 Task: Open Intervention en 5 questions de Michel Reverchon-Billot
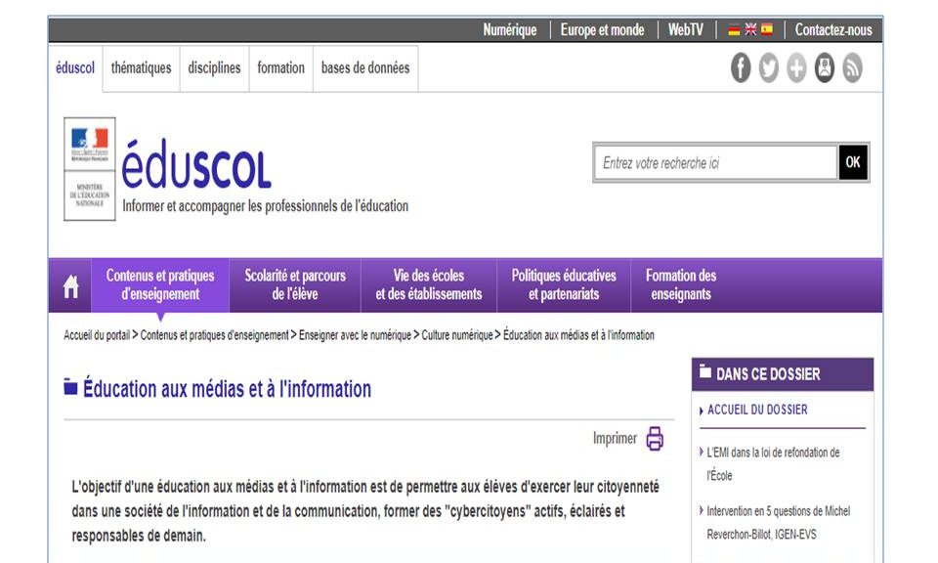pyautogui.click(x=779, y=523)
